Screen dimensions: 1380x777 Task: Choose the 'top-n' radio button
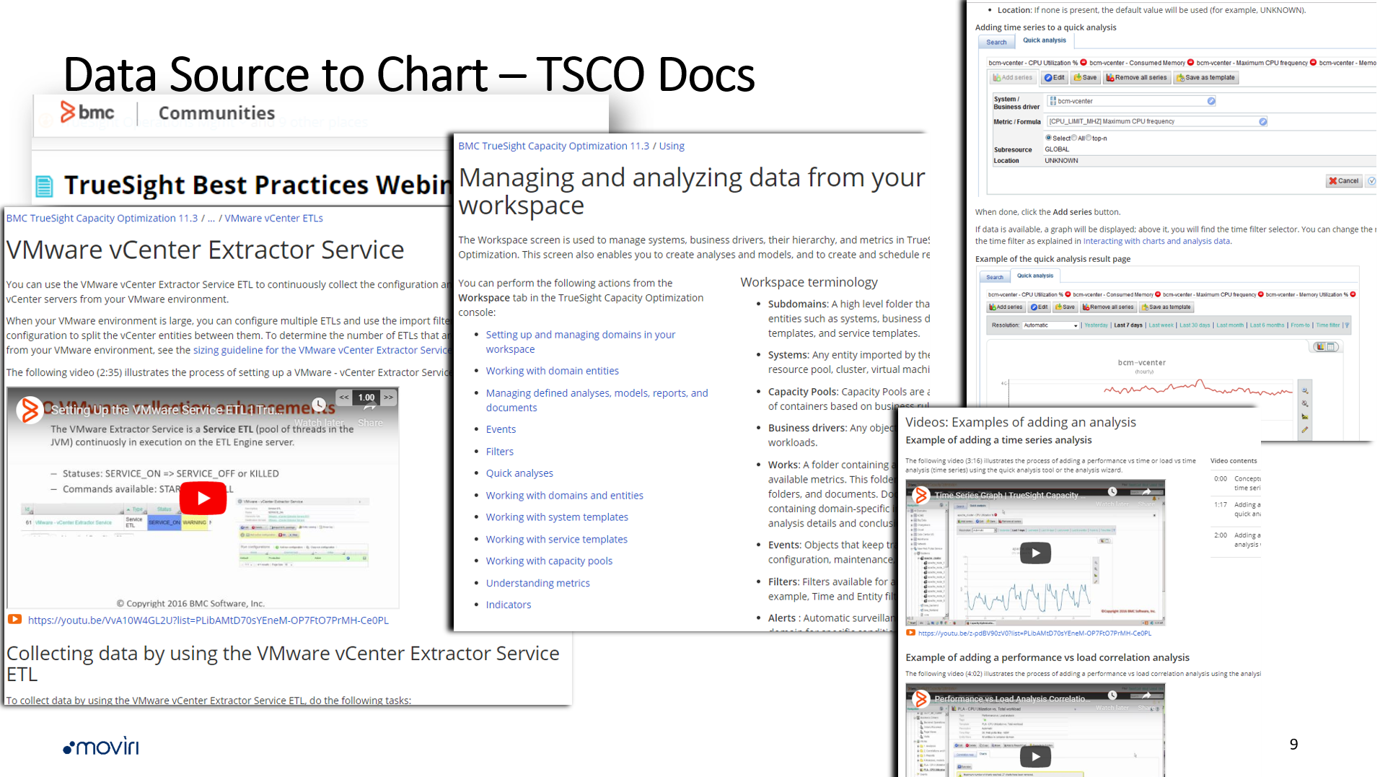(1089, 138)
